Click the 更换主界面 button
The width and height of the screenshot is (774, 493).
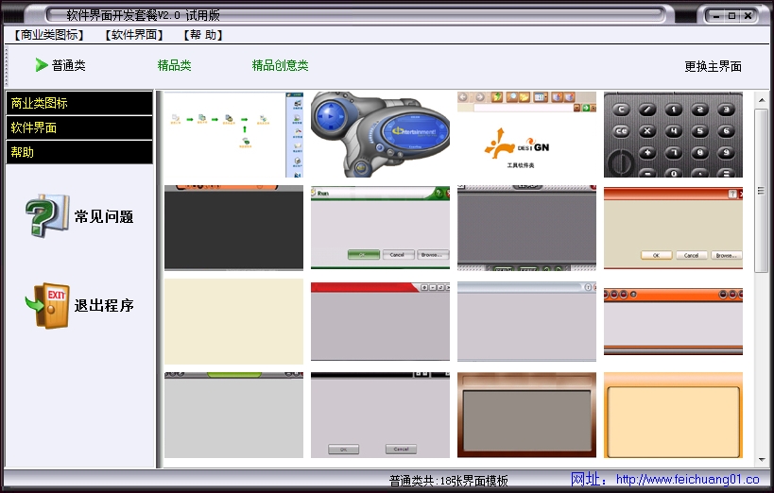tap(713, 66)
